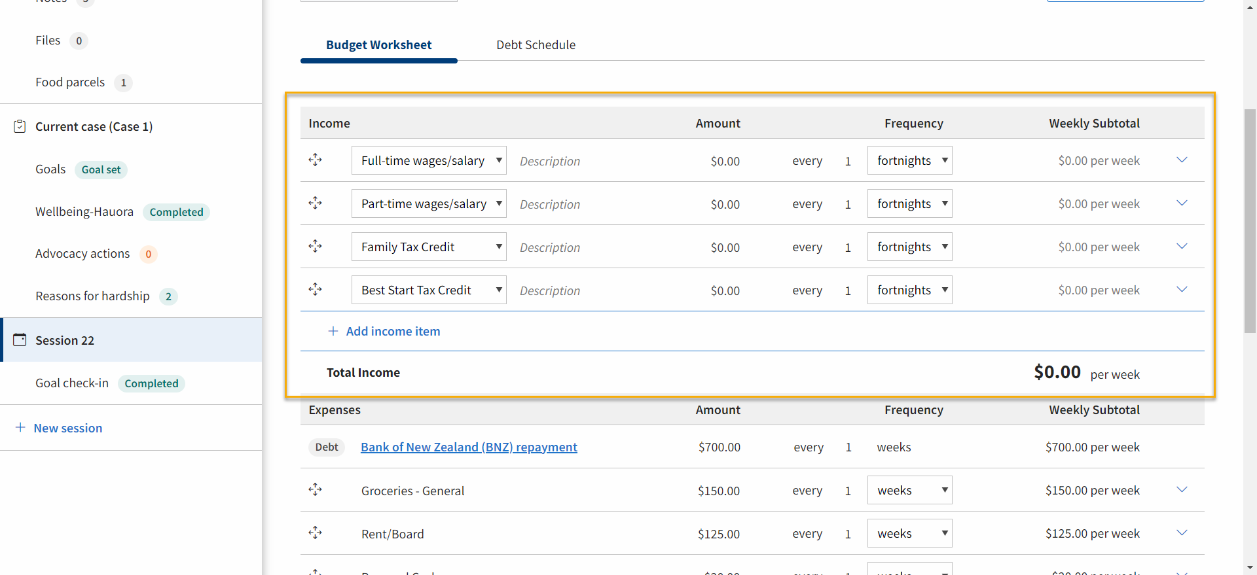Click drag handle for Rent/Board row
This screenshot has width=1257, height=575.
pyautogui.click(x=315, y=532)
